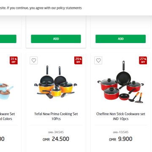This screenshot has height=152, width=152.
Task: Click the crossed-out 13.545 original price
Action: 121,132
